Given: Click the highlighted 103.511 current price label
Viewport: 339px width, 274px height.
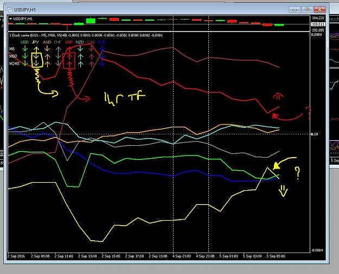Looking at the screenshot, I should click(x=318, y=24).
